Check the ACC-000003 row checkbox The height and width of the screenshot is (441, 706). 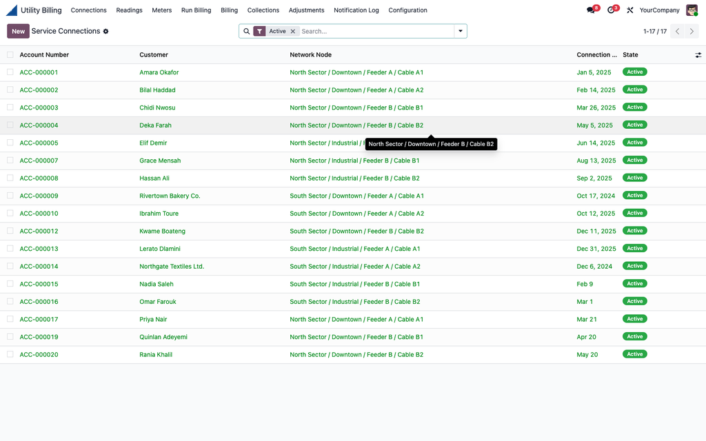(x=10, y=107)
